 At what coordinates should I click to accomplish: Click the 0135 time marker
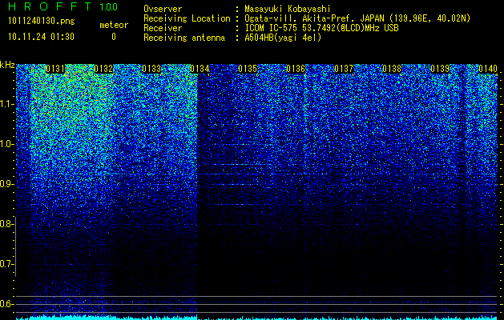pyautogui.click(x=248, y=69)
